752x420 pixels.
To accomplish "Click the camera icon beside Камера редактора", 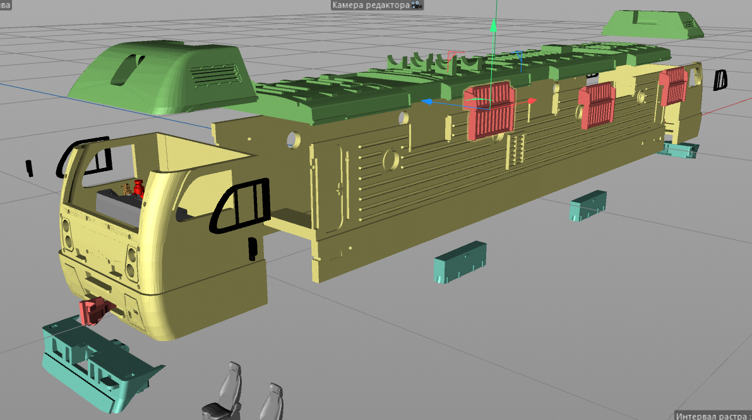I will pos(417,5).
